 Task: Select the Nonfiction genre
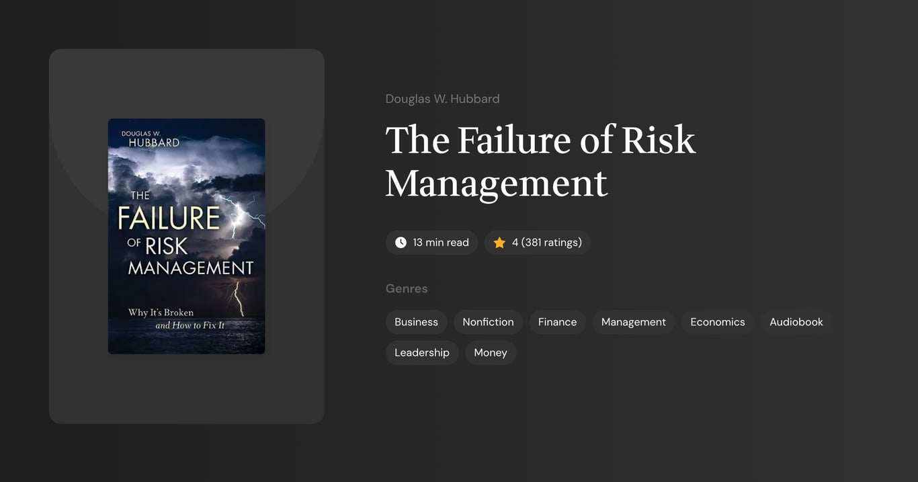point(488,321)
